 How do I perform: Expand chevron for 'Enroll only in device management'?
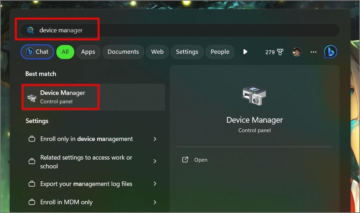click(155, 139)
